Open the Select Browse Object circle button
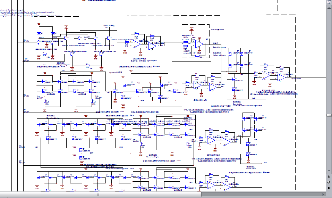This screenshot has height=198, width=332. pyautogui.click(x=329, y=182)
